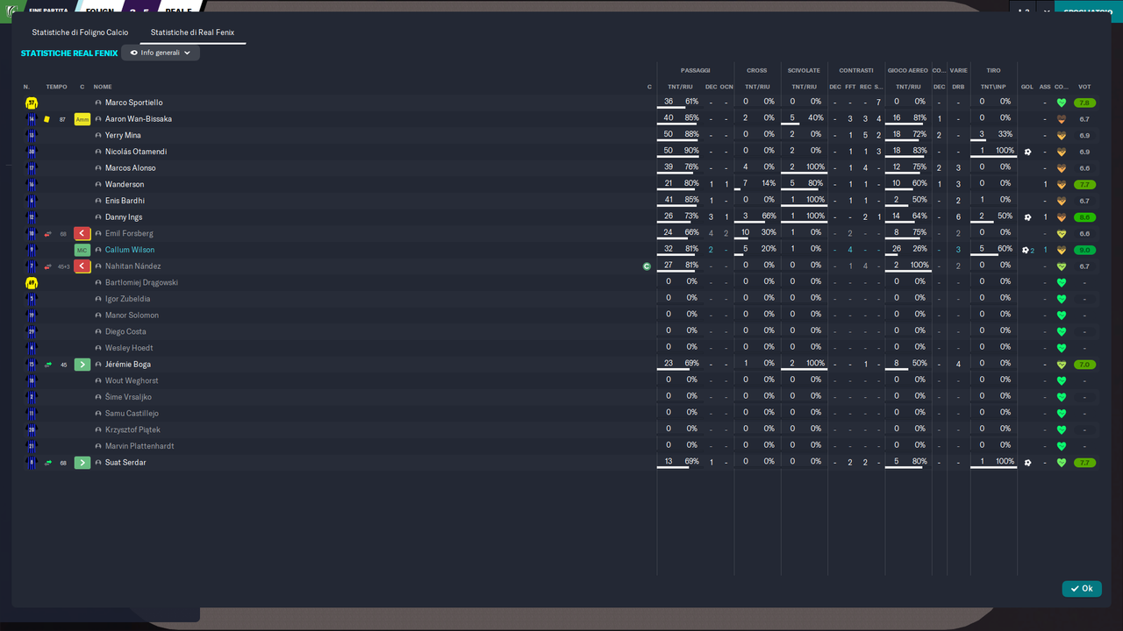
Task: Click the red substituted-off arrow for Nahitan Nández
Action: tap(82, 266)
